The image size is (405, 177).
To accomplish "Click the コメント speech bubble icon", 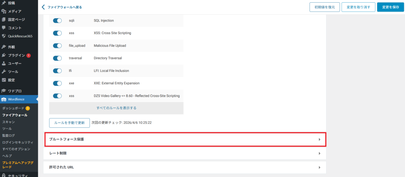I will pos(4,28).
